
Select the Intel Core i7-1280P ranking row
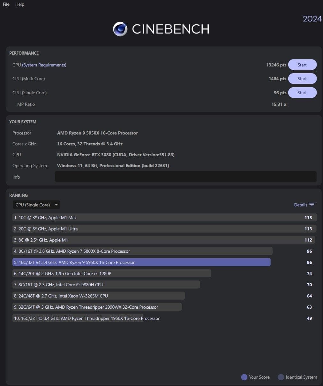coord(112,274)
